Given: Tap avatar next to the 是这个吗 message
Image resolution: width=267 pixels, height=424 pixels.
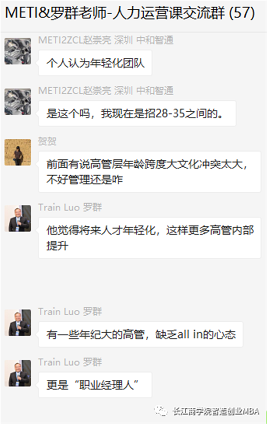Looking at the screenshot, I should [x=18, y=102].
